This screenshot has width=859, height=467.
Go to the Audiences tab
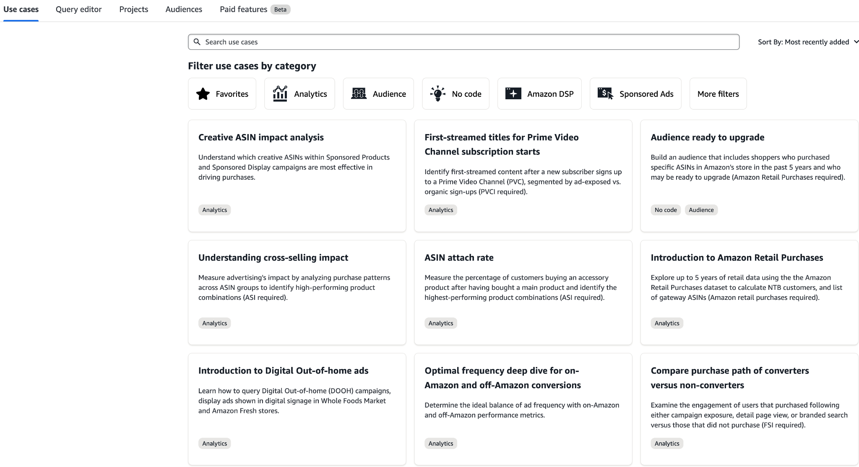(184, 9)
